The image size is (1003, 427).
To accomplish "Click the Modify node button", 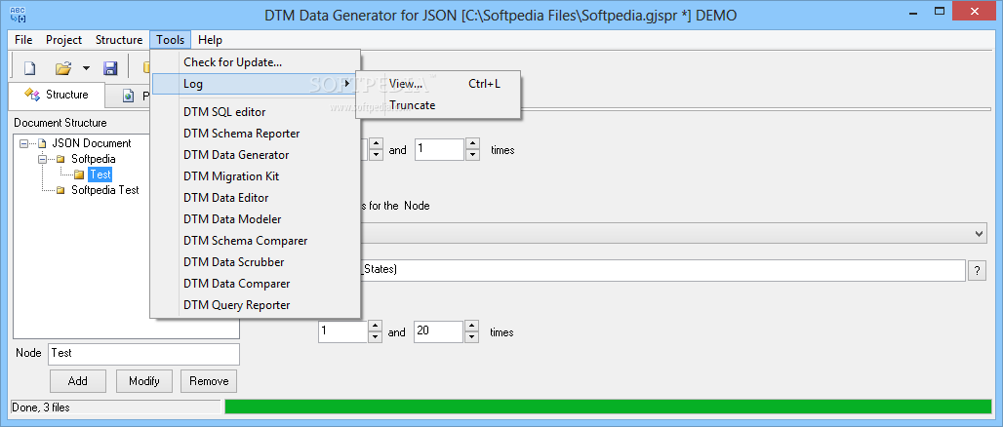I will (144, 381).
